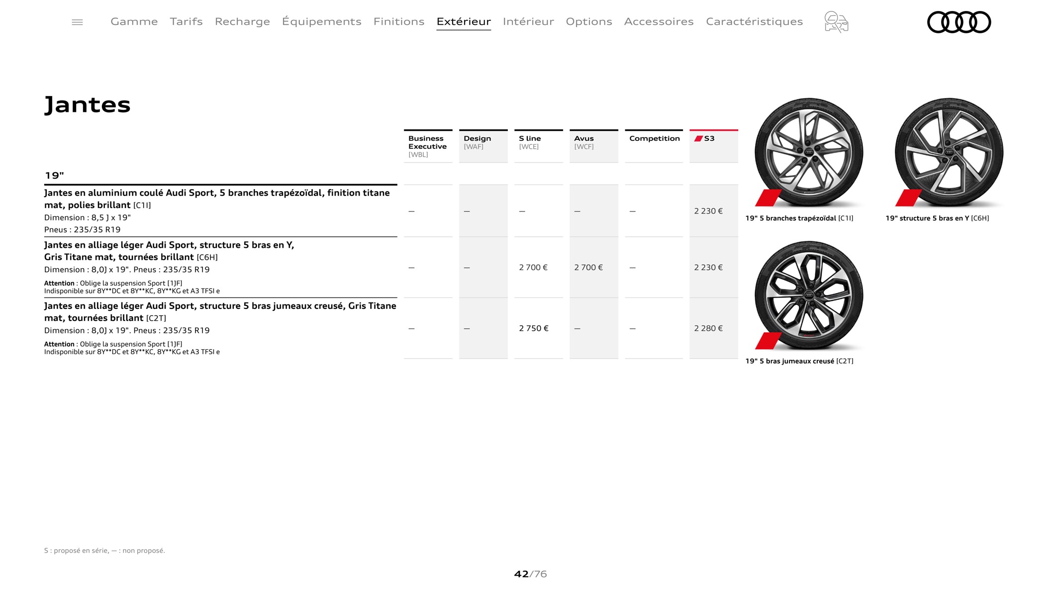
Task: Select the Design [WAF] column header
Action: pyautogui.click(x=483, y=146)
